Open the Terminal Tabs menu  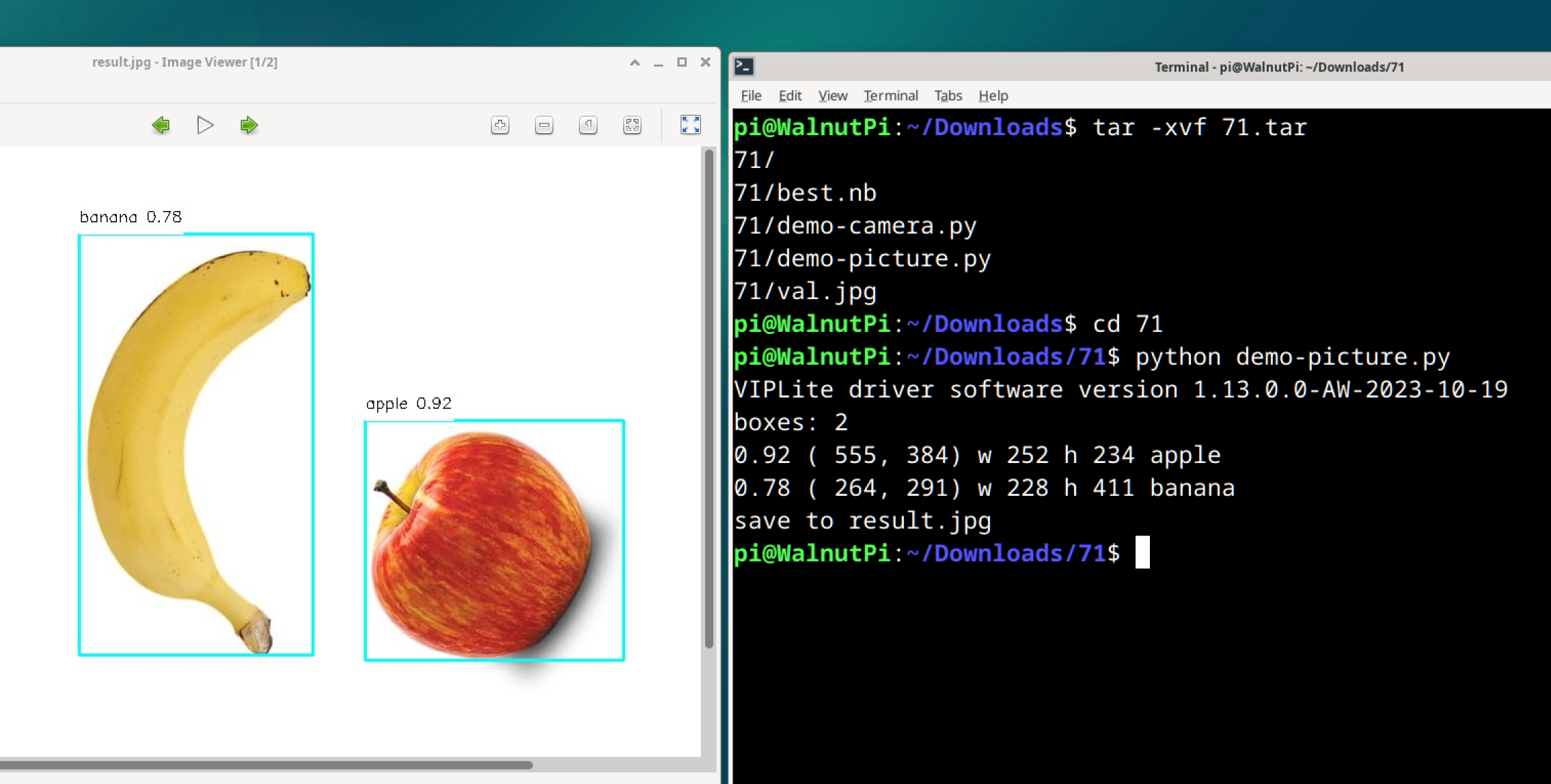pyautogui.click(x=948, y=96)
